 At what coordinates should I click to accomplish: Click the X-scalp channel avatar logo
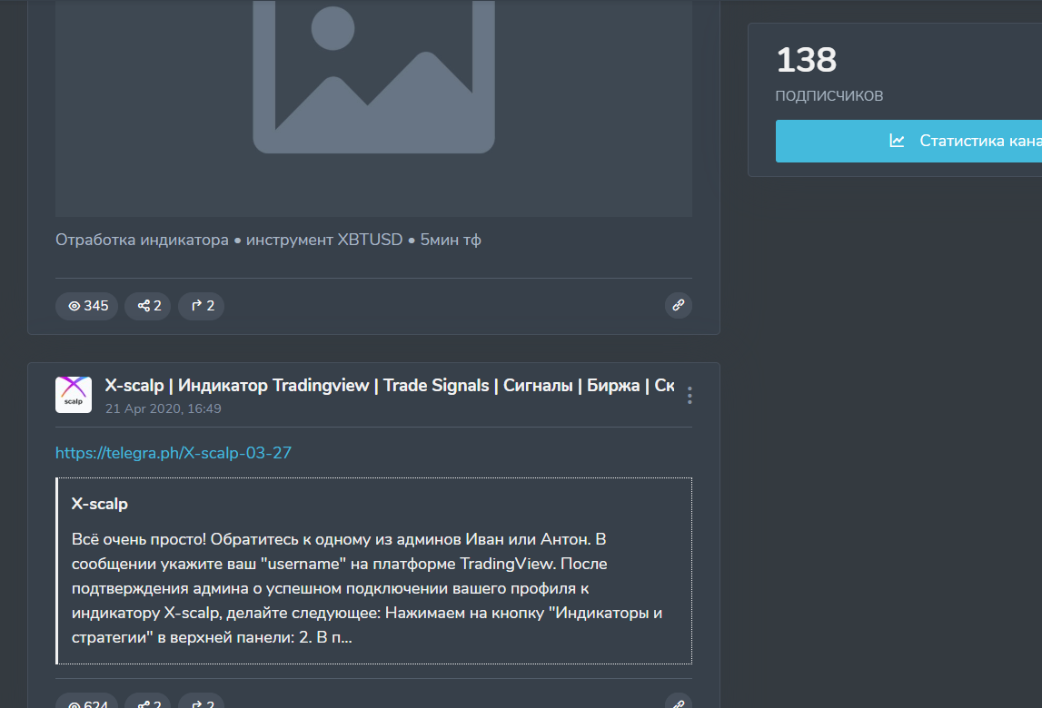74,394
